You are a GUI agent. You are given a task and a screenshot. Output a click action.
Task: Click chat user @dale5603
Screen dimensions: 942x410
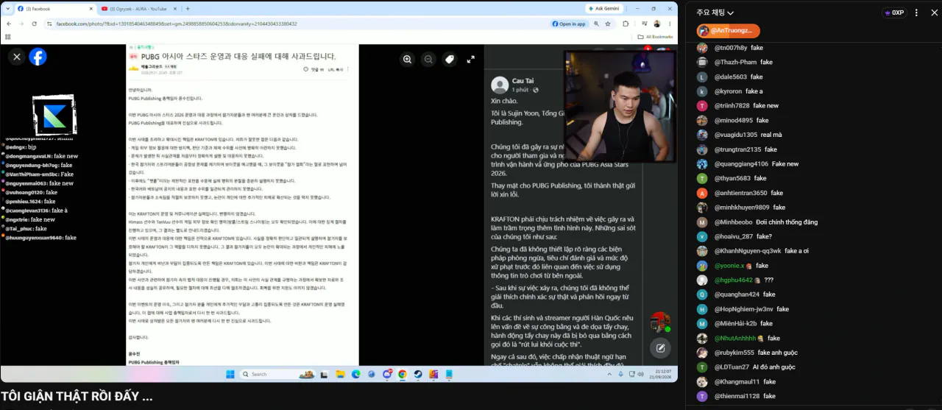pos(731,77)
